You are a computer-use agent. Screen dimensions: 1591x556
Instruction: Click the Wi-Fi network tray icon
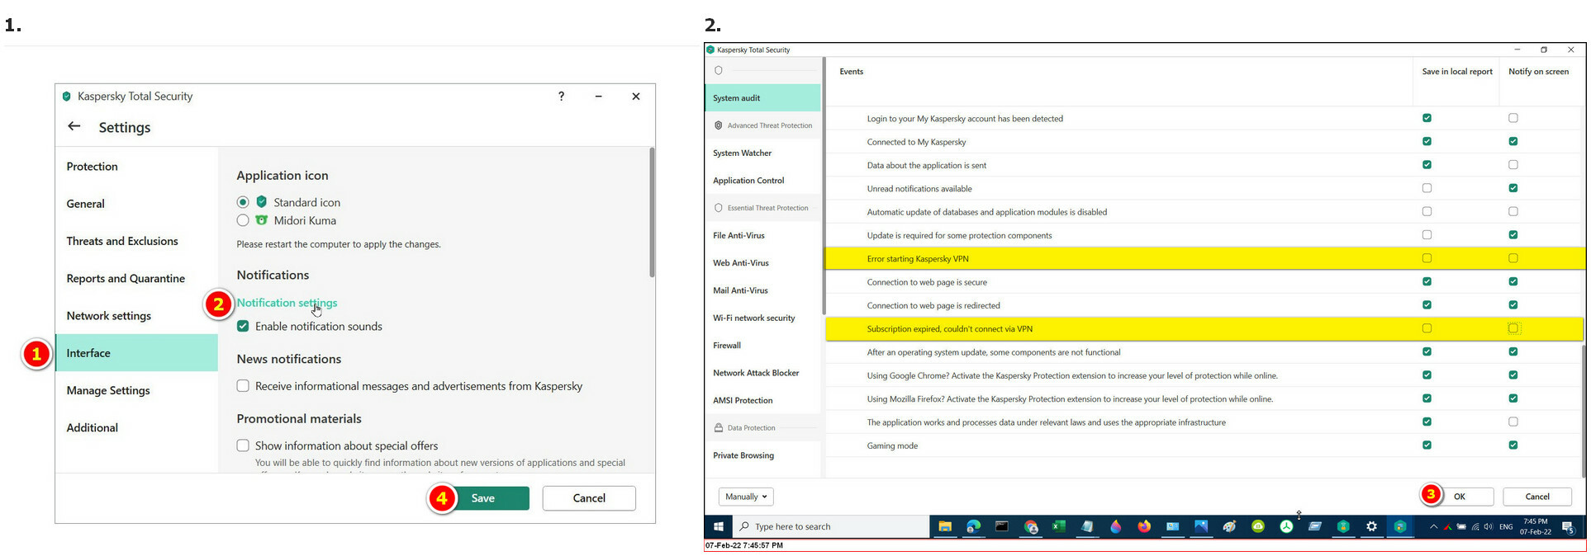[1475, 526]
